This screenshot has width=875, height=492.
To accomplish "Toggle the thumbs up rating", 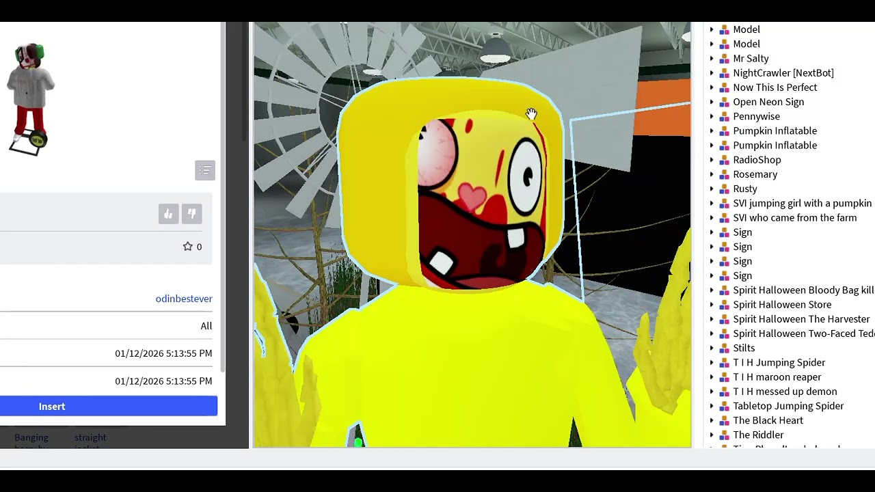I will 168,214.
